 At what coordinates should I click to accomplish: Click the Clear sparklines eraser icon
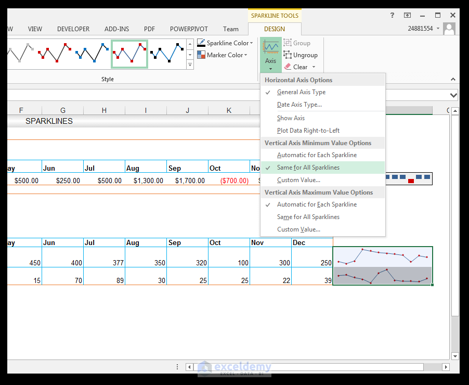pos(288,67)
